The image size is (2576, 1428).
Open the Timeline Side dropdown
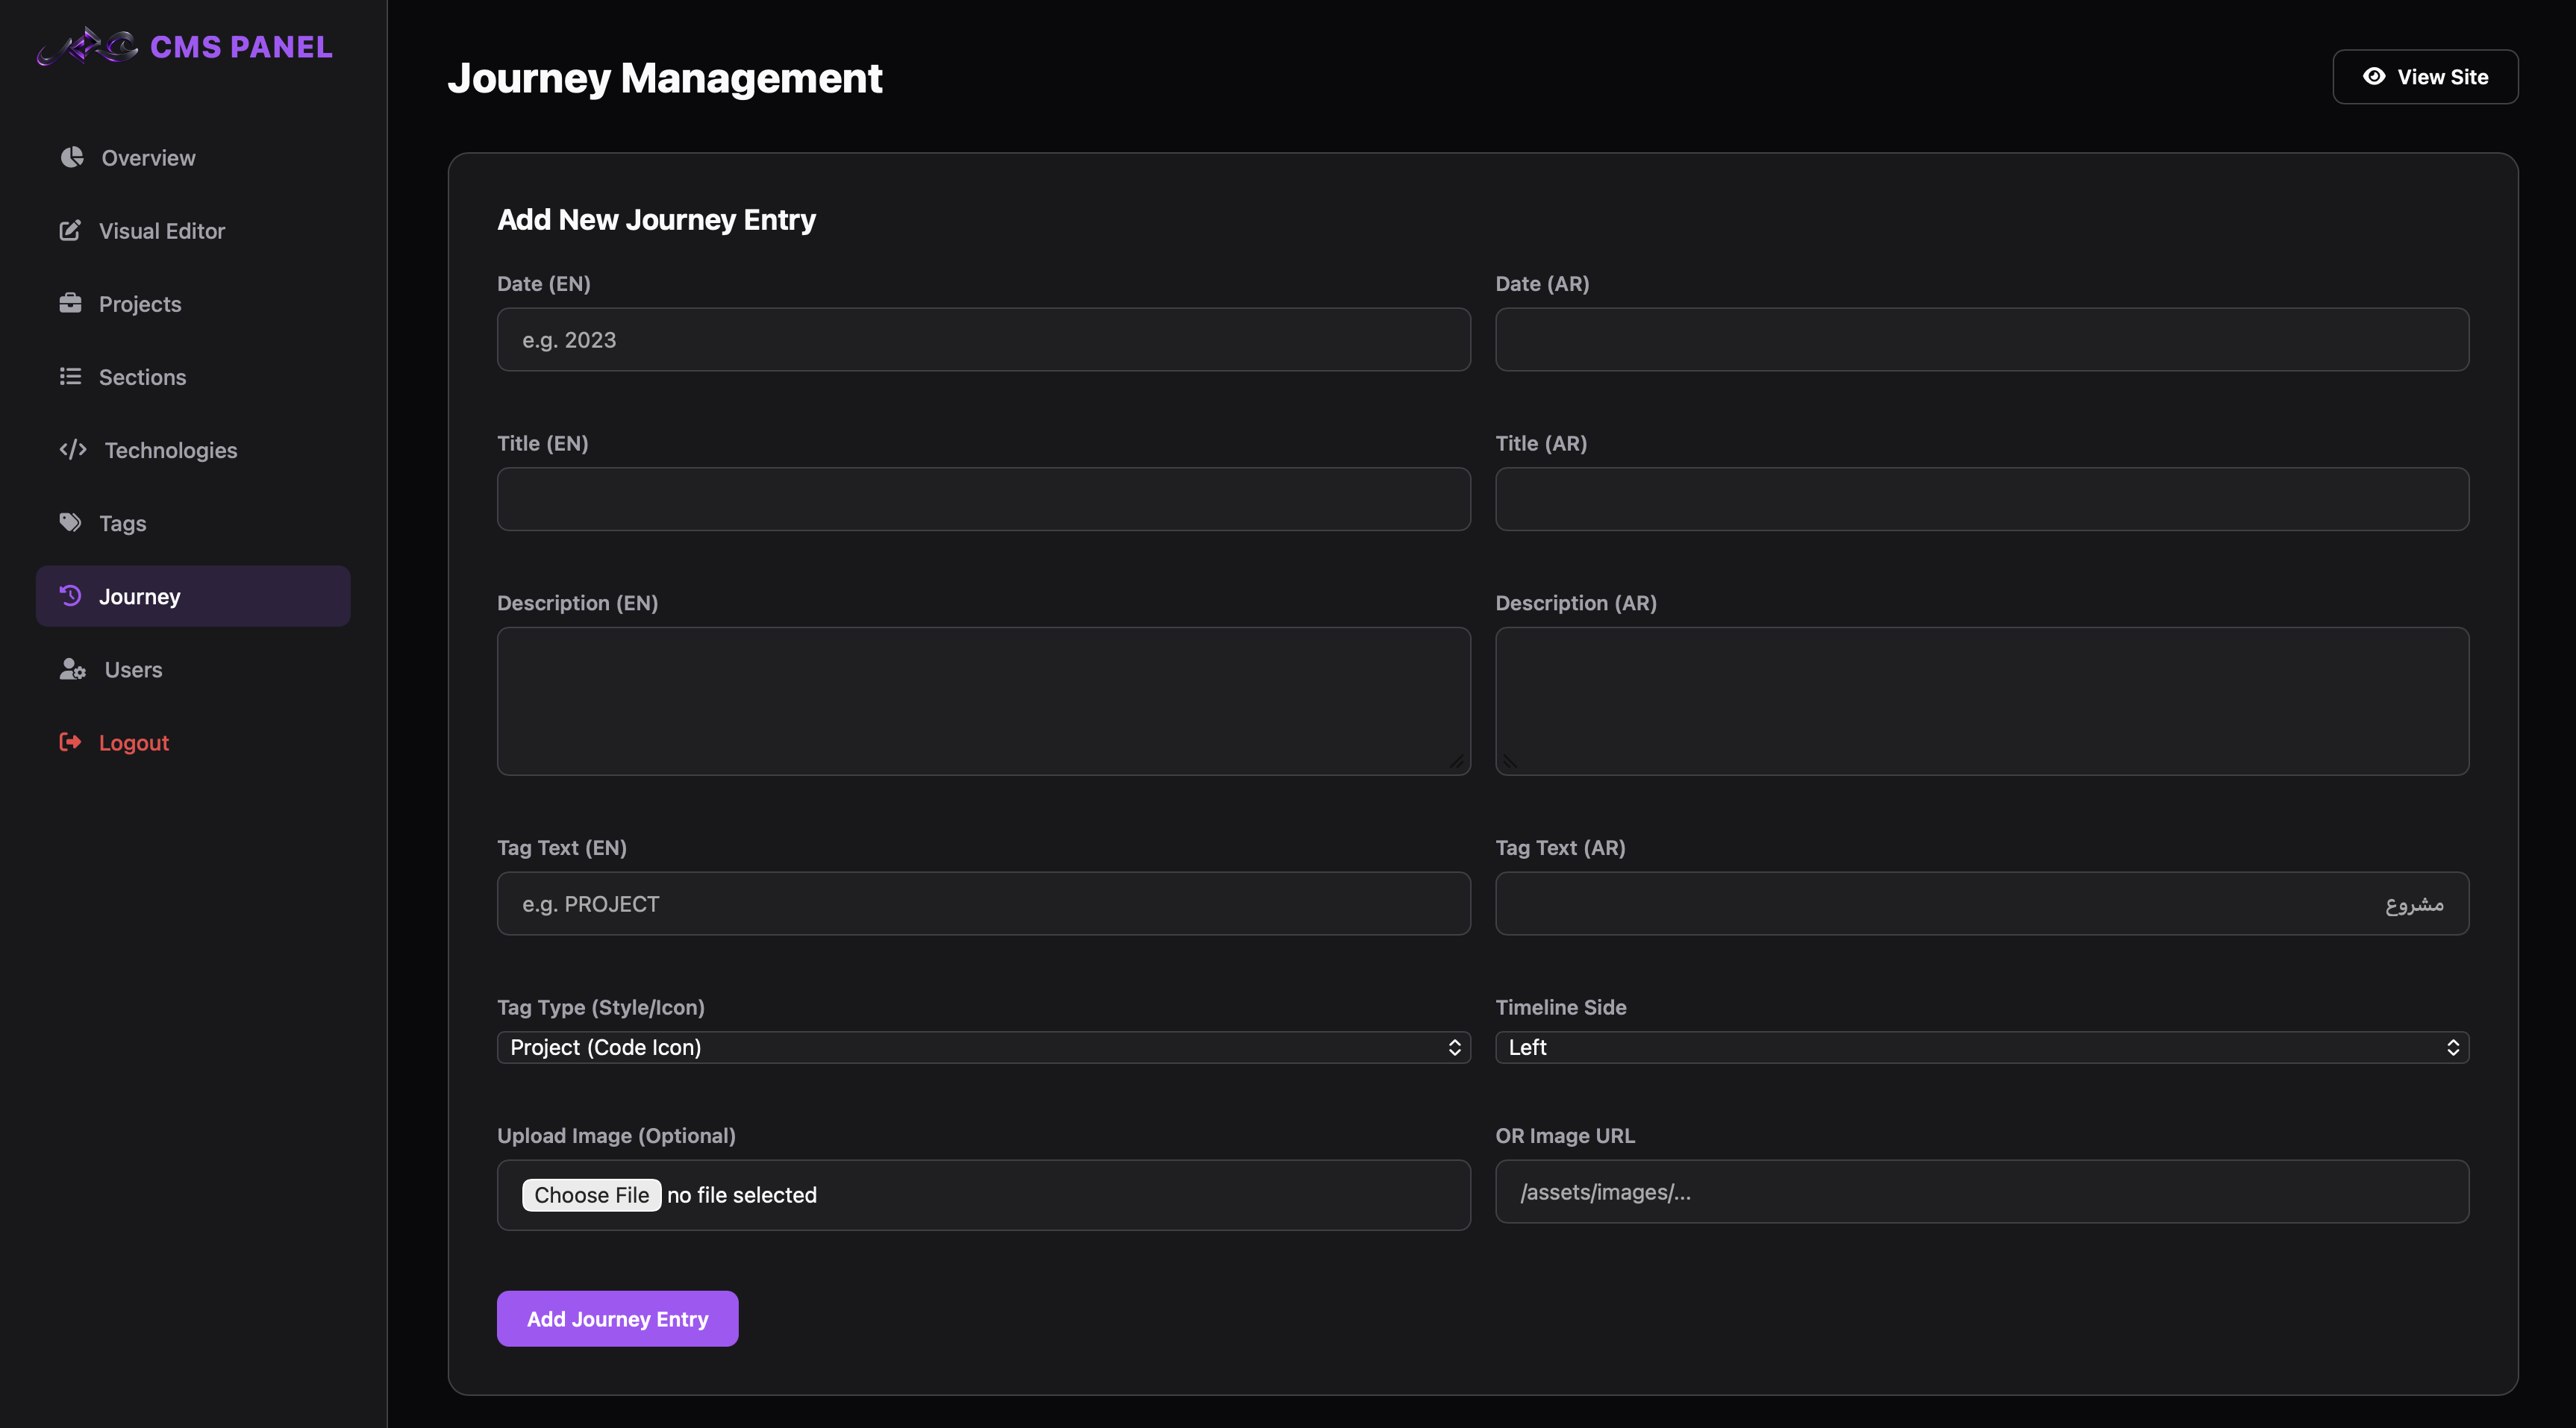(1981, 1047)
